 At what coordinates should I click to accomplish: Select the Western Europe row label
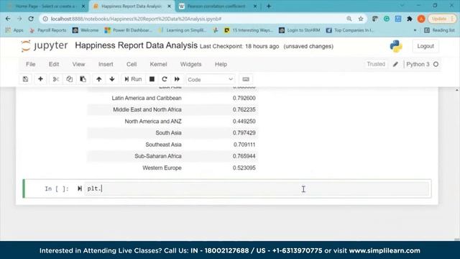pyautogui.click(x=162, y=168)
